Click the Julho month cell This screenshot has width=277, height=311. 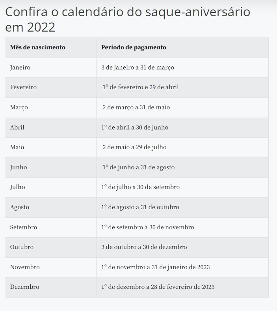[17, 187]
